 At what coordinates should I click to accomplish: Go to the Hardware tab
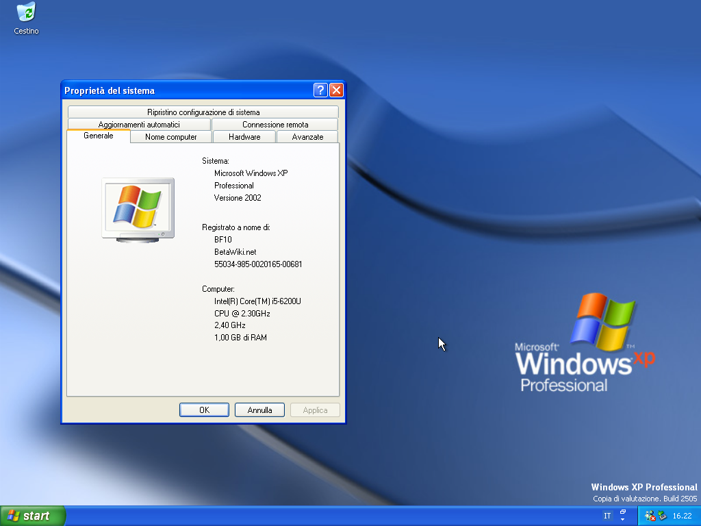pos(244,137)
